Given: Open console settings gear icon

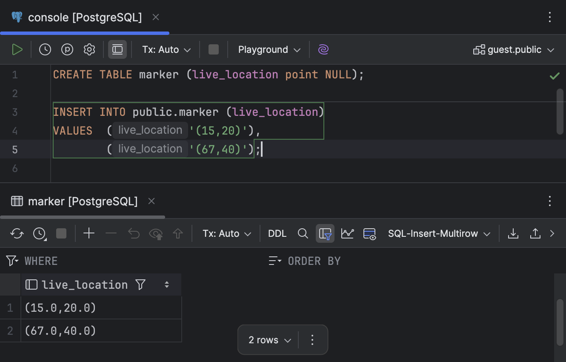Looking at the screenshot, I should (89, 50).
